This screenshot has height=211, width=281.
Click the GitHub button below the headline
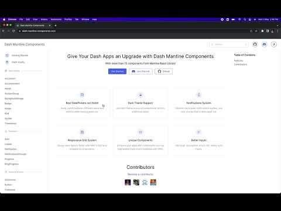(164, 72)
